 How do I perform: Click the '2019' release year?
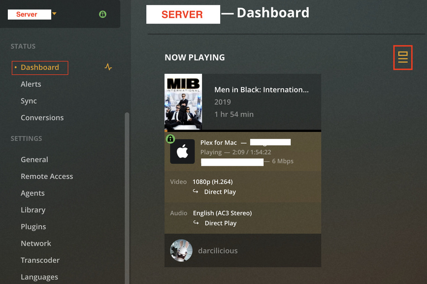point(223,102)
